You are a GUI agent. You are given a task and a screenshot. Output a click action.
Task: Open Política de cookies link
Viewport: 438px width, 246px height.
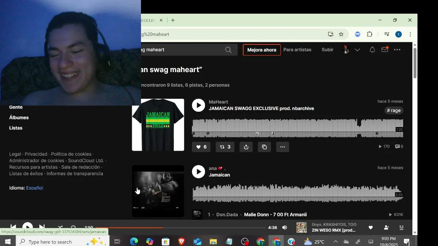tap(71, 154)
